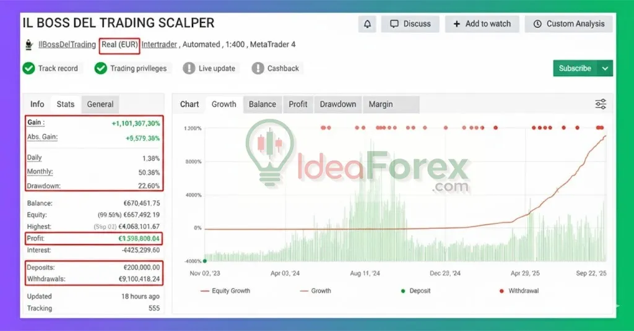Click the Gain value +1,101,367.30%

(x=136, y=123)
